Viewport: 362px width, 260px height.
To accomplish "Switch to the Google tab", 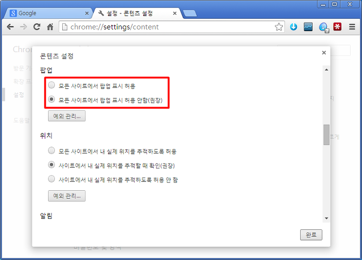I will click(x=49, y=13).
